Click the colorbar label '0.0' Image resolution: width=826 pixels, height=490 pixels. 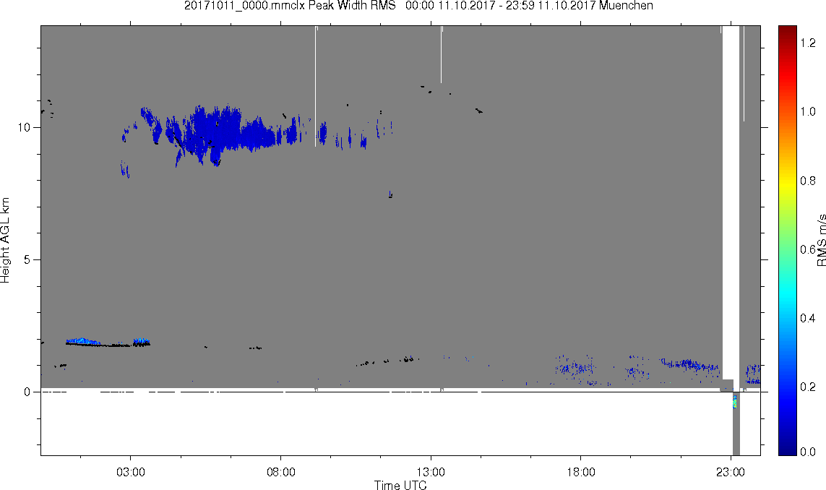[x=807, y=452]
